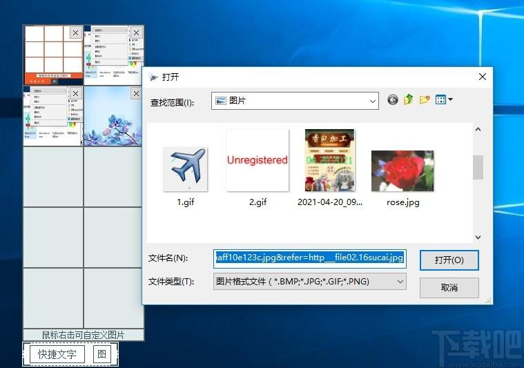524x368 pixels.
Task: Remove the blue flower image with its X
Action: point(136,94)
